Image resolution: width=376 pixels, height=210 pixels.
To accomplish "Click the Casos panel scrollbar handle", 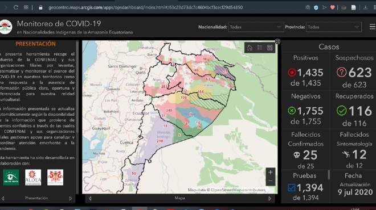I will pyautogui.click(x=329, y=175).
